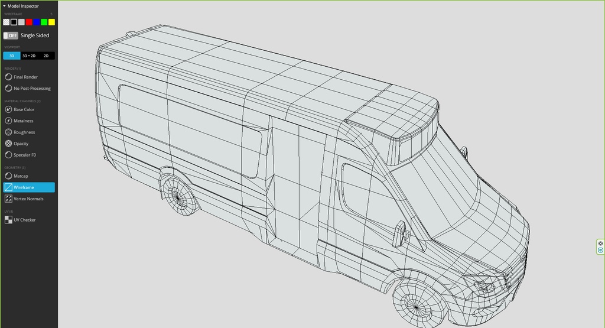Pick the blue wireframe color swatch
Viewport: 605px width, 328px height.
click(x=36, y=22)
